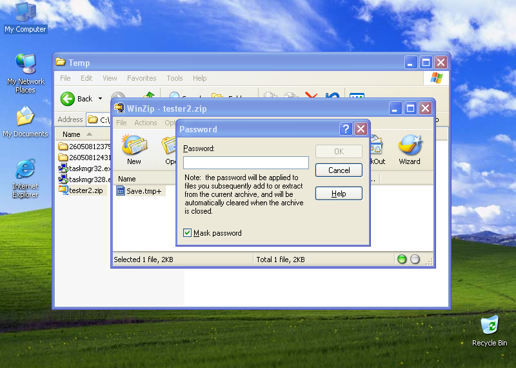
Task: Click the tester2.zip file icon in Temp
Action: pos(63,190)
